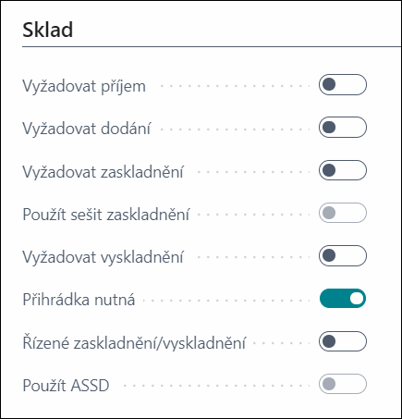Click the dotted leader after Přihrádka nutná
The width and height of the screenshot is (402, 419).
tap(226, 301)
